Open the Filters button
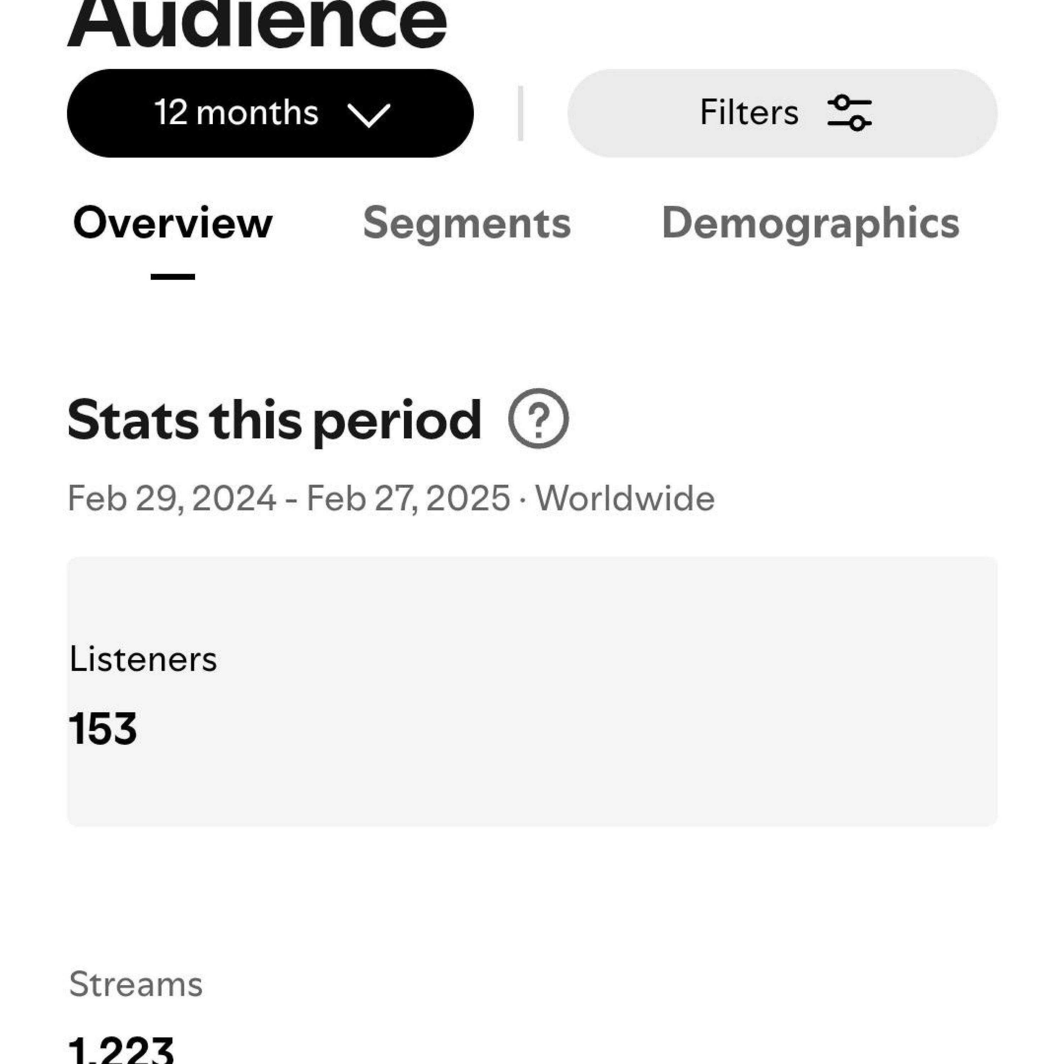Image resolution: width=1064 pixels, height=1064 pixels. point(782,113)
